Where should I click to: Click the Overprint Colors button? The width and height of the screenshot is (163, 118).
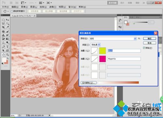(x=89, y=83)
